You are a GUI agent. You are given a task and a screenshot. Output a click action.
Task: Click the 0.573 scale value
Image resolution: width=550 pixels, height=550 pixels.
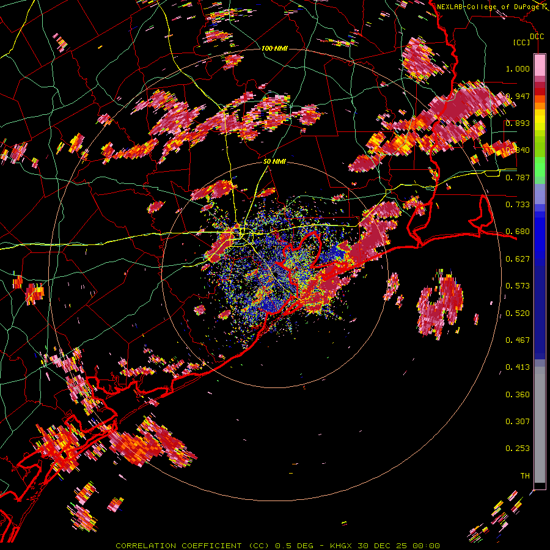[x=518, y=286]
